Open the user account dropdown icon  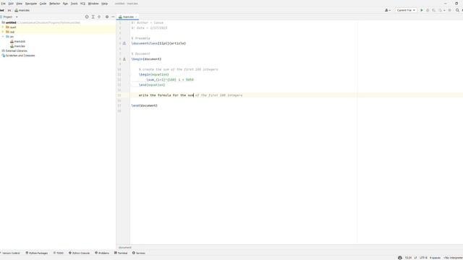tap(388, 10)
